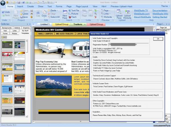Click the Redo icon in the ribbon
The image size is (171, 127).
coord(6,15)
